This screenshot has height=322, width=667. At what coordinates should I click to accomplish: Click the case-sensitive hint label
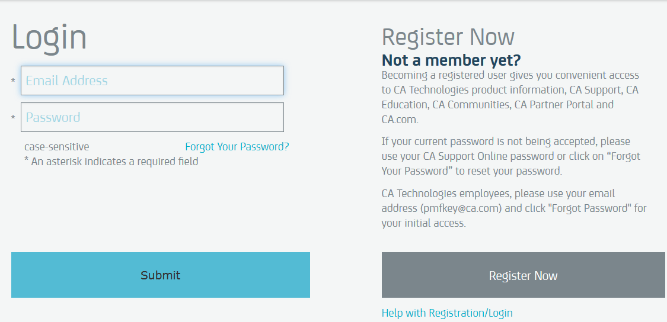point(56,147)
